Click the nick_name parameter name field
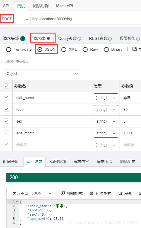The height and width of the screenshot is (228, 141). pos(52,98)
